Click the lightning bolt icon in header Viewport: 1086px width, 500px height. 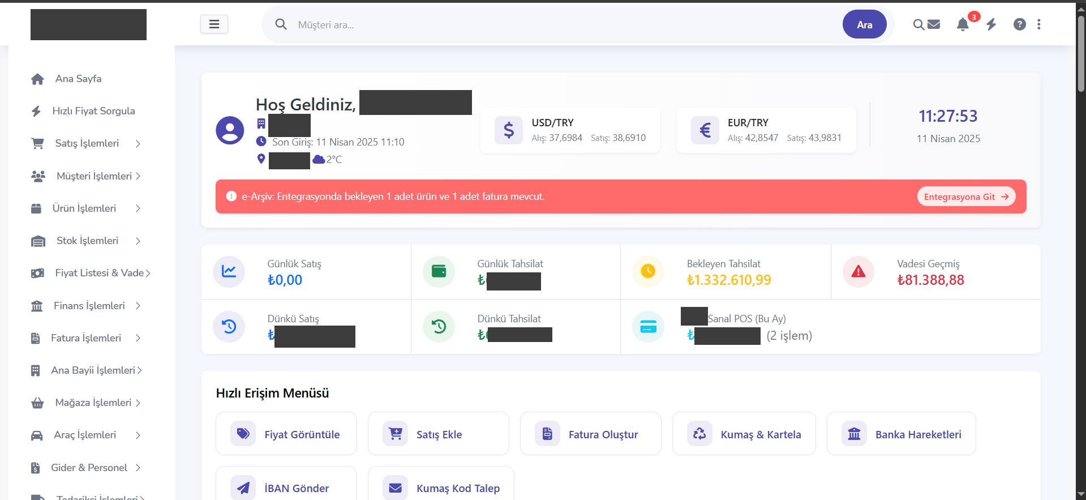click(x=991, y=24)
